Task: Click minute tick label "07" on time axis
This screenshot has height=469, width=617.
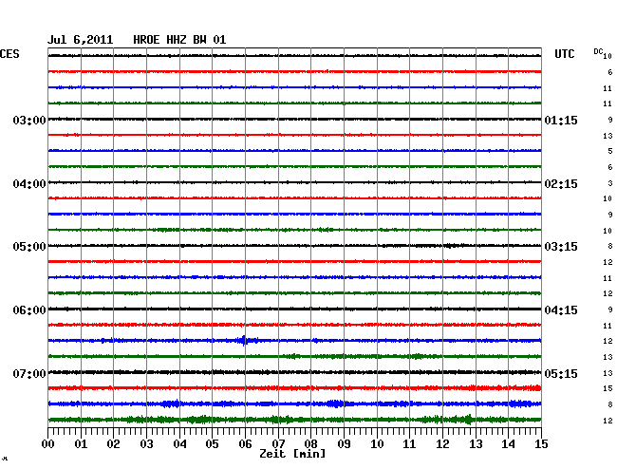Action: 278,443
